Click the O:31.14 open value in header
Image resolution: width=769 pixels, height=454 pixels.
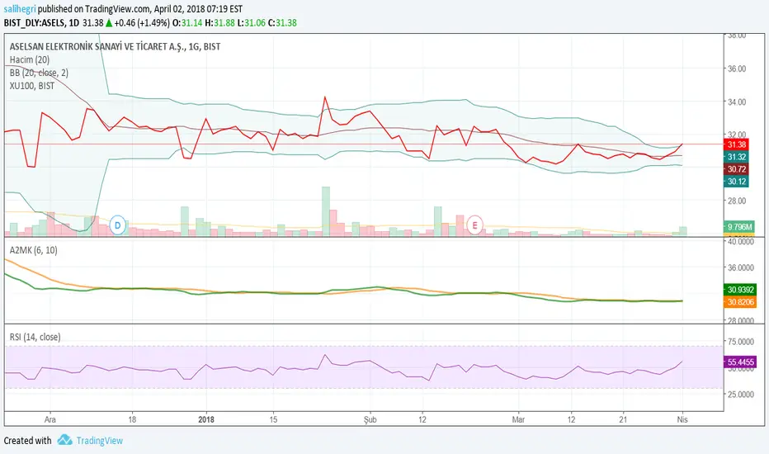(186, 22)
